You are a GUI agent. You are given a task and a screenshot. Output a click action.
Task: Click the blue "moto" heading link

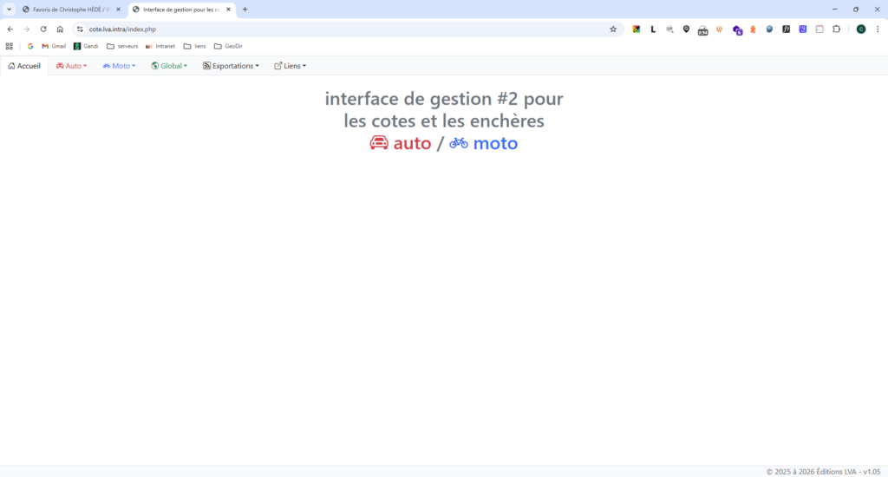click(x=494, y=143)
